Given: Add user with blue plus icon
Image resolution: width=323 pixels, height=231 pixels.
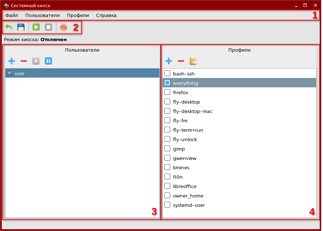Looking at the screenshot, I should point(12,61).
